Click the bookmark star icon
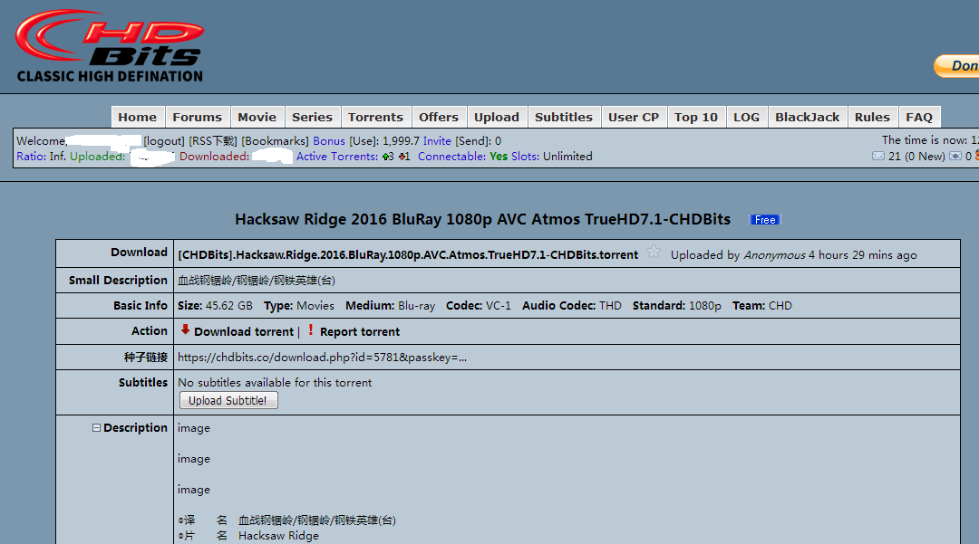This screenshot has width=979, height=544. click(654, 253)
